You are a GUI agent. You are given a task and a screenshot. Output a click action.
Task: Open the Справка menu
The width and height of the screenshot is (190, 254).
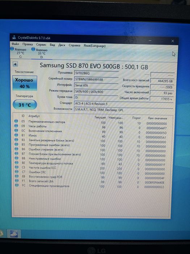tap(75, 45)
